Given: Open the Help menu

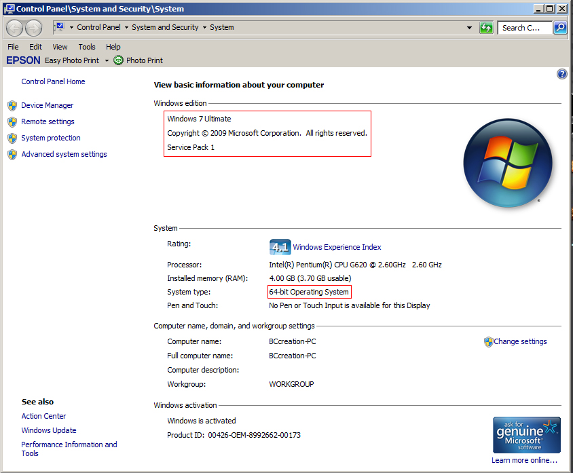Looking at the screenshot, I should [113, 47].
